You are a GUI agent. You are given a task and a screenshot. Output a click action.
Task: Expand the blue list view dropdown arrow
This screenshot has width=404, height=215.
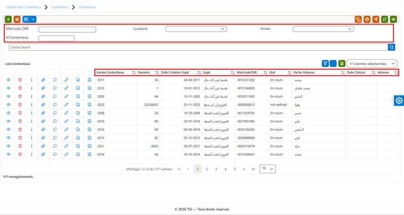point(33,20)
